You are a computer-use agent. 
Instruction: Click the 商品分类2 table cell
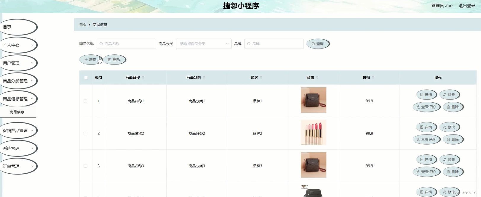click(197, 134)
